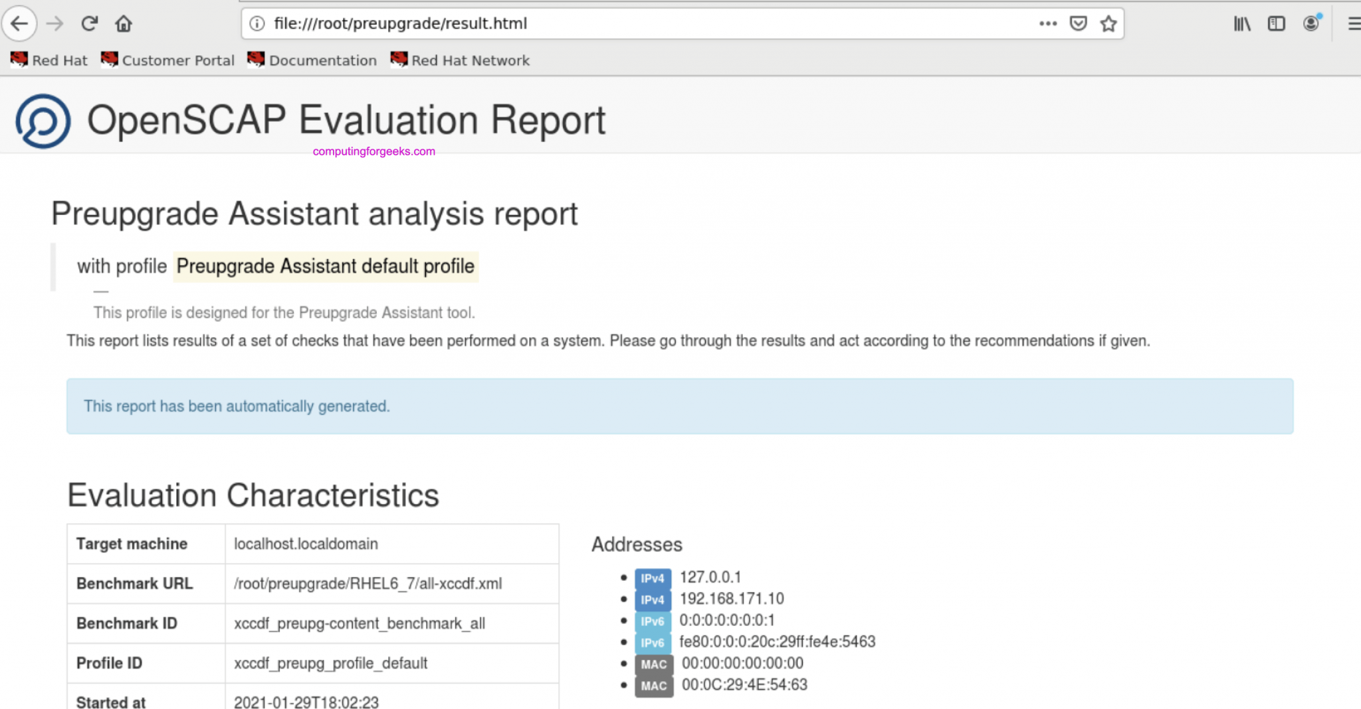Bookmark this page with the star
This screenshot has height=709, width=1361.
pyautogui.click(x=1108, y=24)
